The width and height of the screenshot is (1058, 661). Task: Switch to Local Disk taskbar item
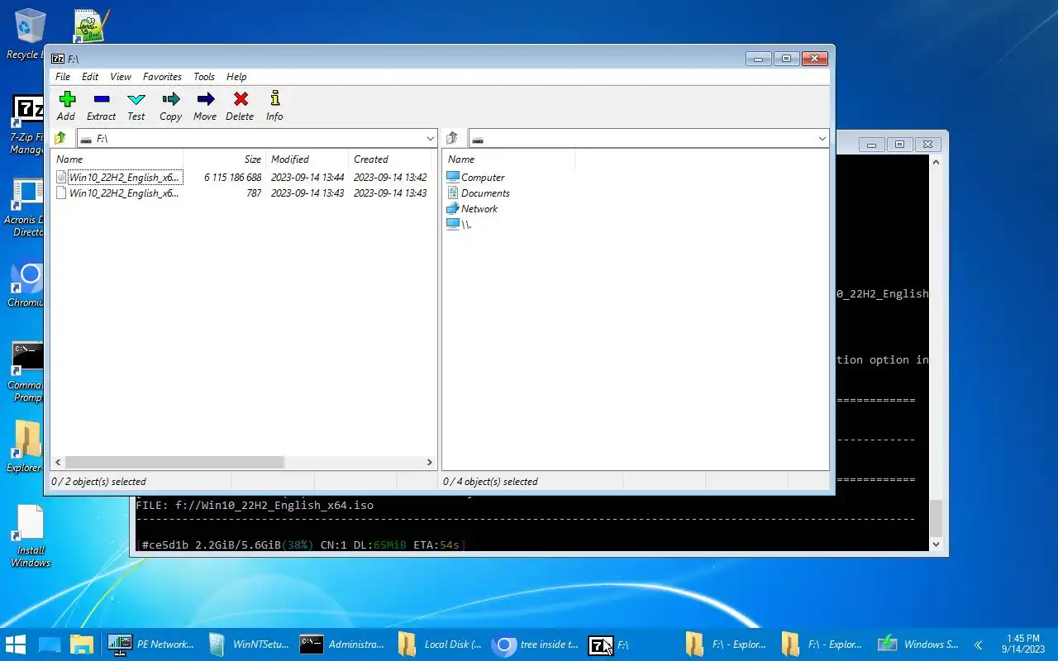click(x=439, y=644)
